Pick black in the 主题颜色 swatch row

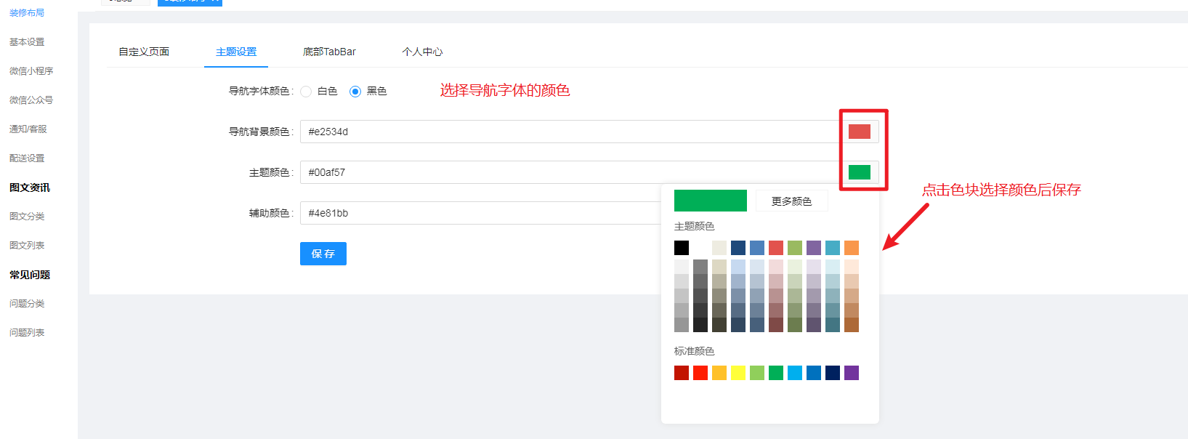pos(682,248)
